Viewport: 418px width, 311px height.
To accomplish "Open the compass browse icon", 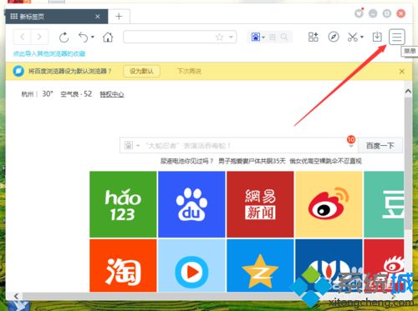I will [x=334, y=37].
